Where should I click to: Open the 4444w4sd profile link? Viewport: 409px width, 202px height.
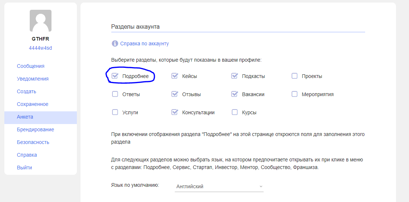40,48
